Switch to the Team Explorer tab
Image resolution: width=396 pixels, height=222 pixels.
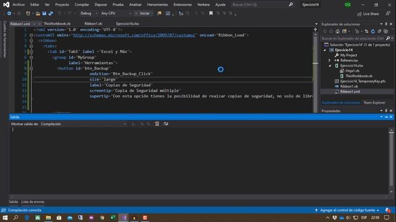pos(374,103)
